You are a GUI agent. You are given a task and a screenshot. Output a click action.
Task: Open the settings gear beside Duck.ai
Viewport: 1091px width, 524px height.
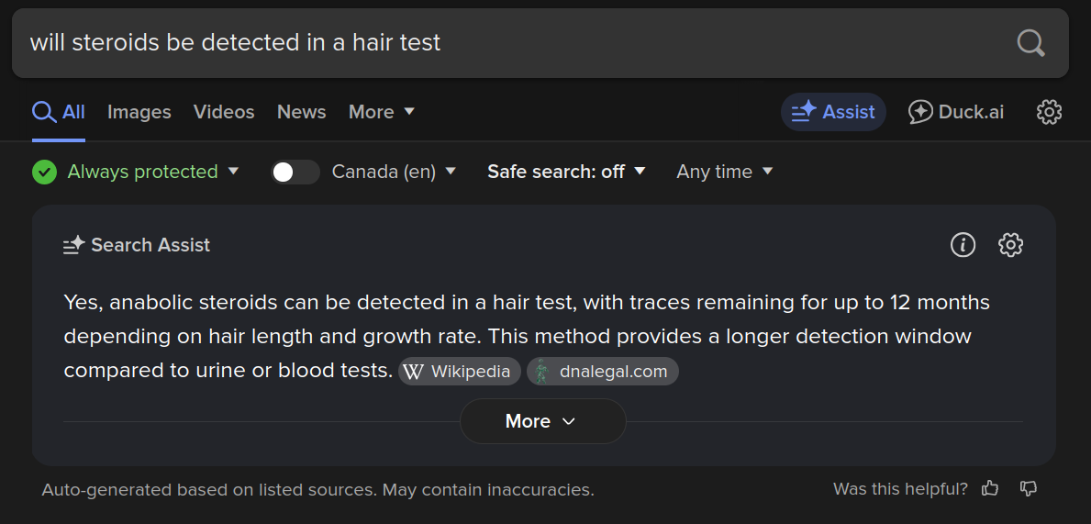(1050, 112)
